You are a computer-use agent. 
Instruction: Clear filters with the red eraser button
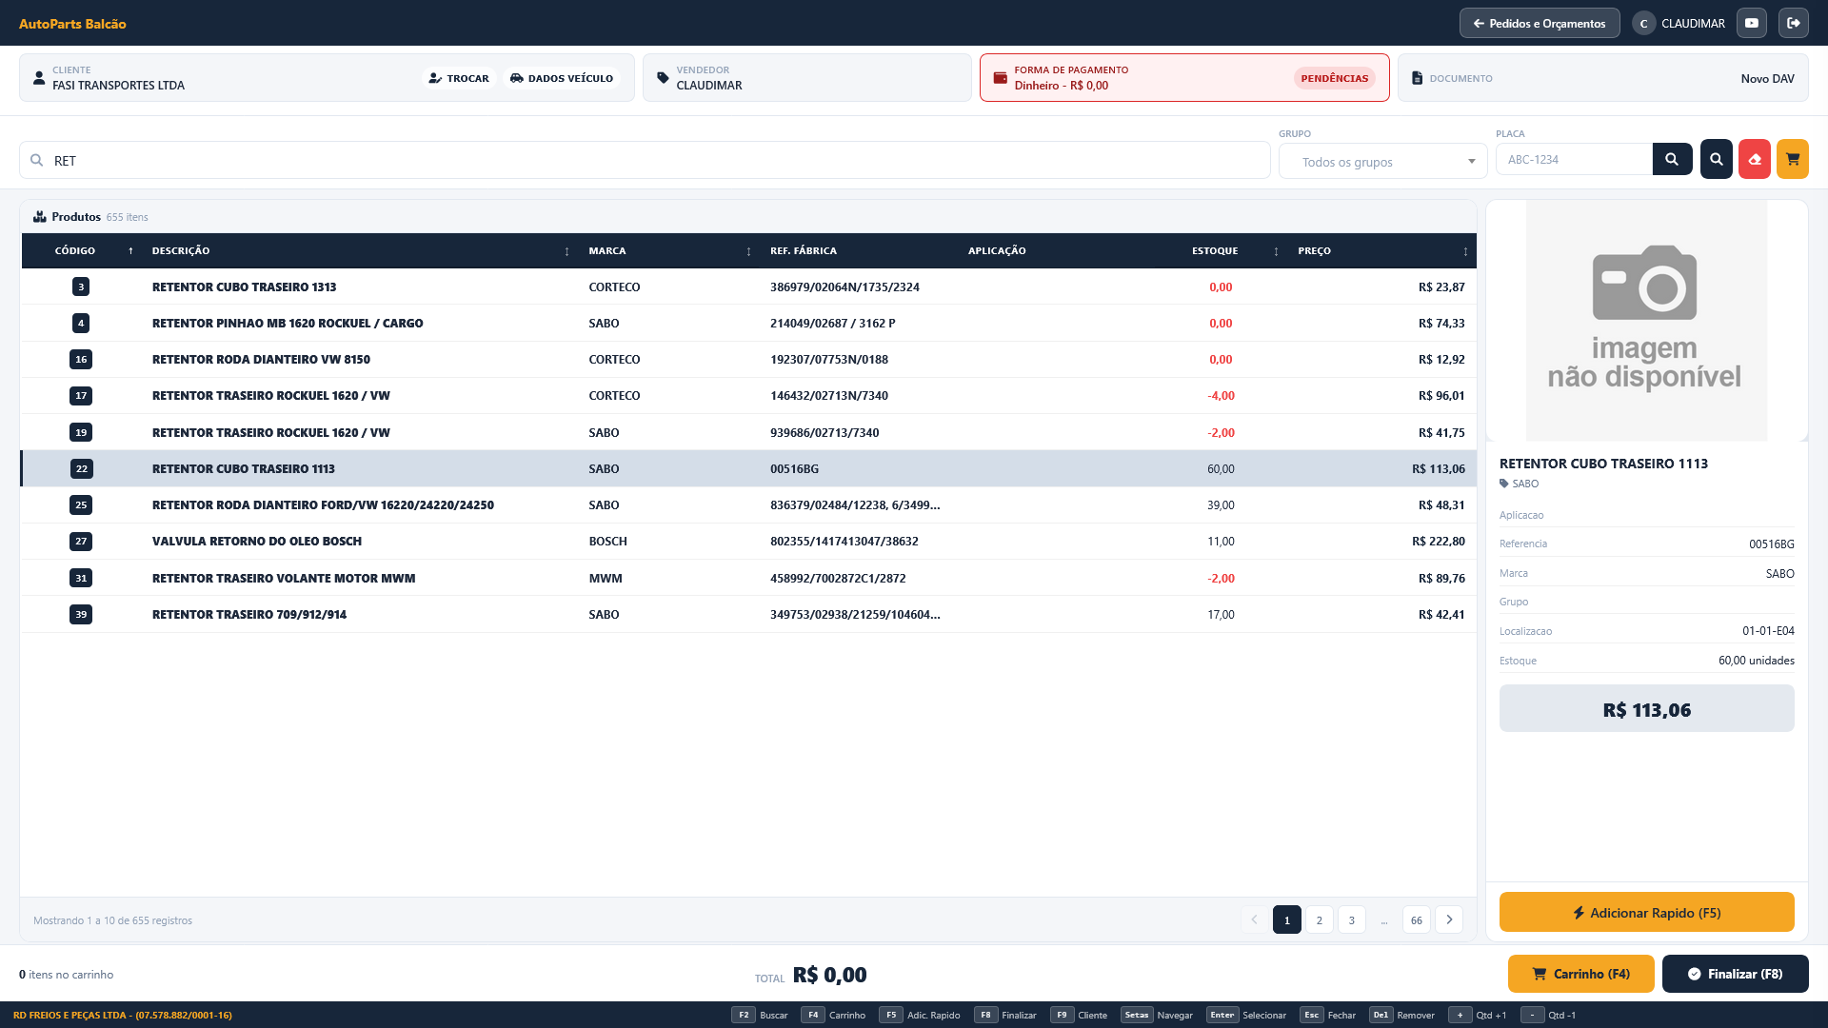click(1755, 159)
